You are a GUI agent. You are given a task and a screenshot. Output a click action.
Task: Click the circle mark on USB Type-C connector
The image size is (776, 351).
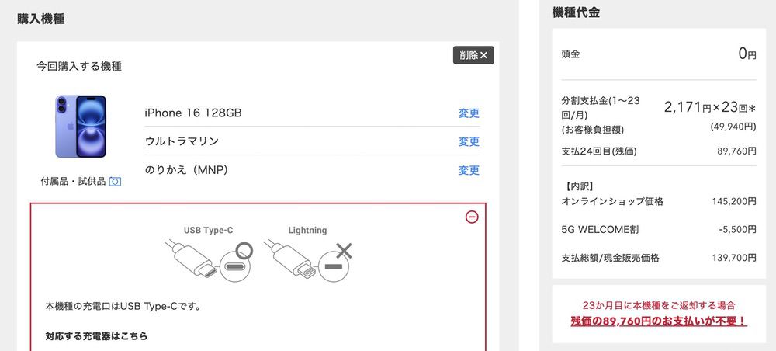[244, 251]
